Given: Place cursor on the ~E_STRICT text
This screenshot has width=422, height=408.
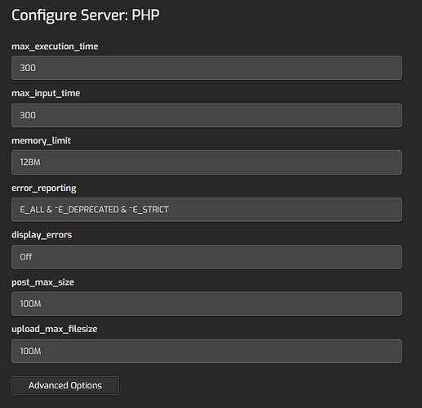Looking at the screenshot, I should coord(149,210).
